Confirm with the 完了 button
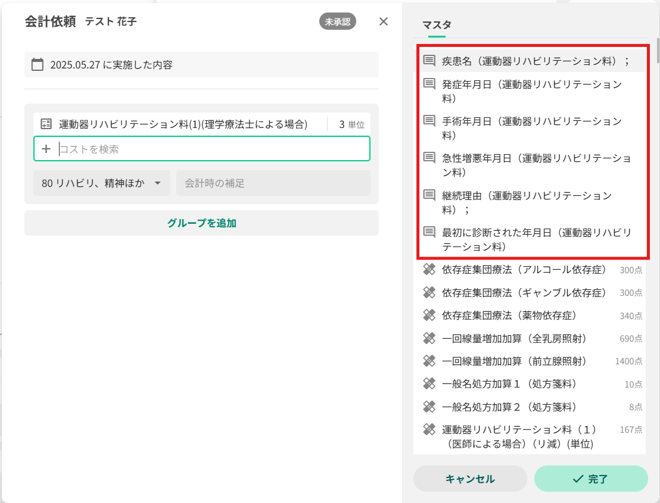 [590, 479]
